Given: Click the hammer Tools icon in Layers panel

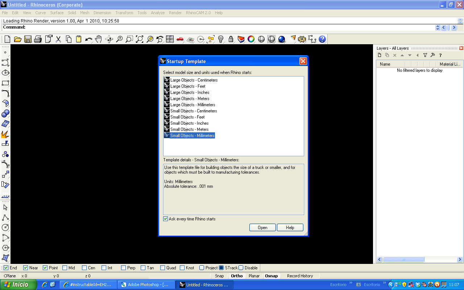Looking at the screenshot, I should (x=432, y=55).
